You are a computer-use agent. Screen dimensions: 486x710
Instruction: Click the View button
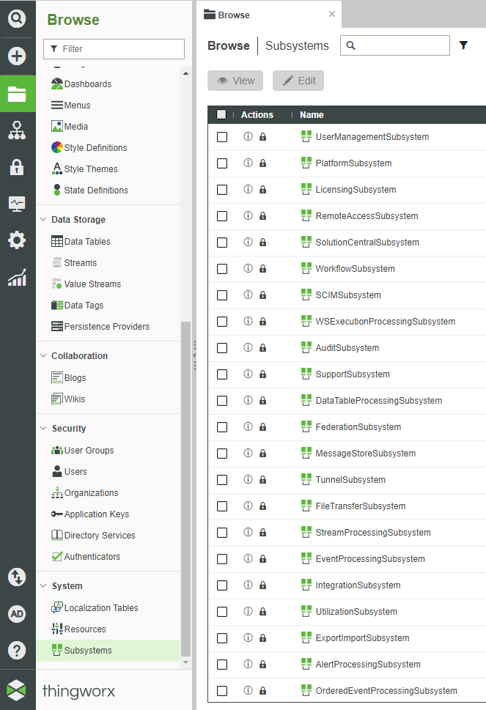pyautogui.click(x=235, y=81)
